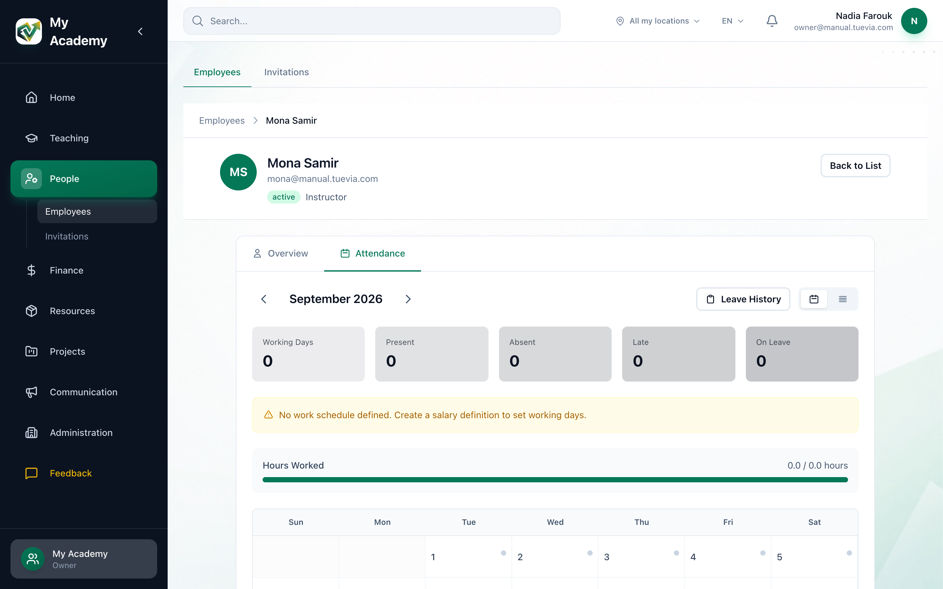Switch to the Invitations top tab
This screenshot has width=943, height=589.
coord(287,72)
